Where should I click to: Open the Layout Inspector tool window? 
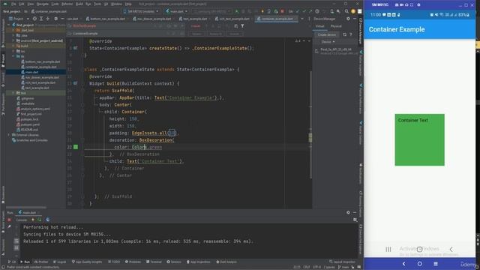[342, 262]
